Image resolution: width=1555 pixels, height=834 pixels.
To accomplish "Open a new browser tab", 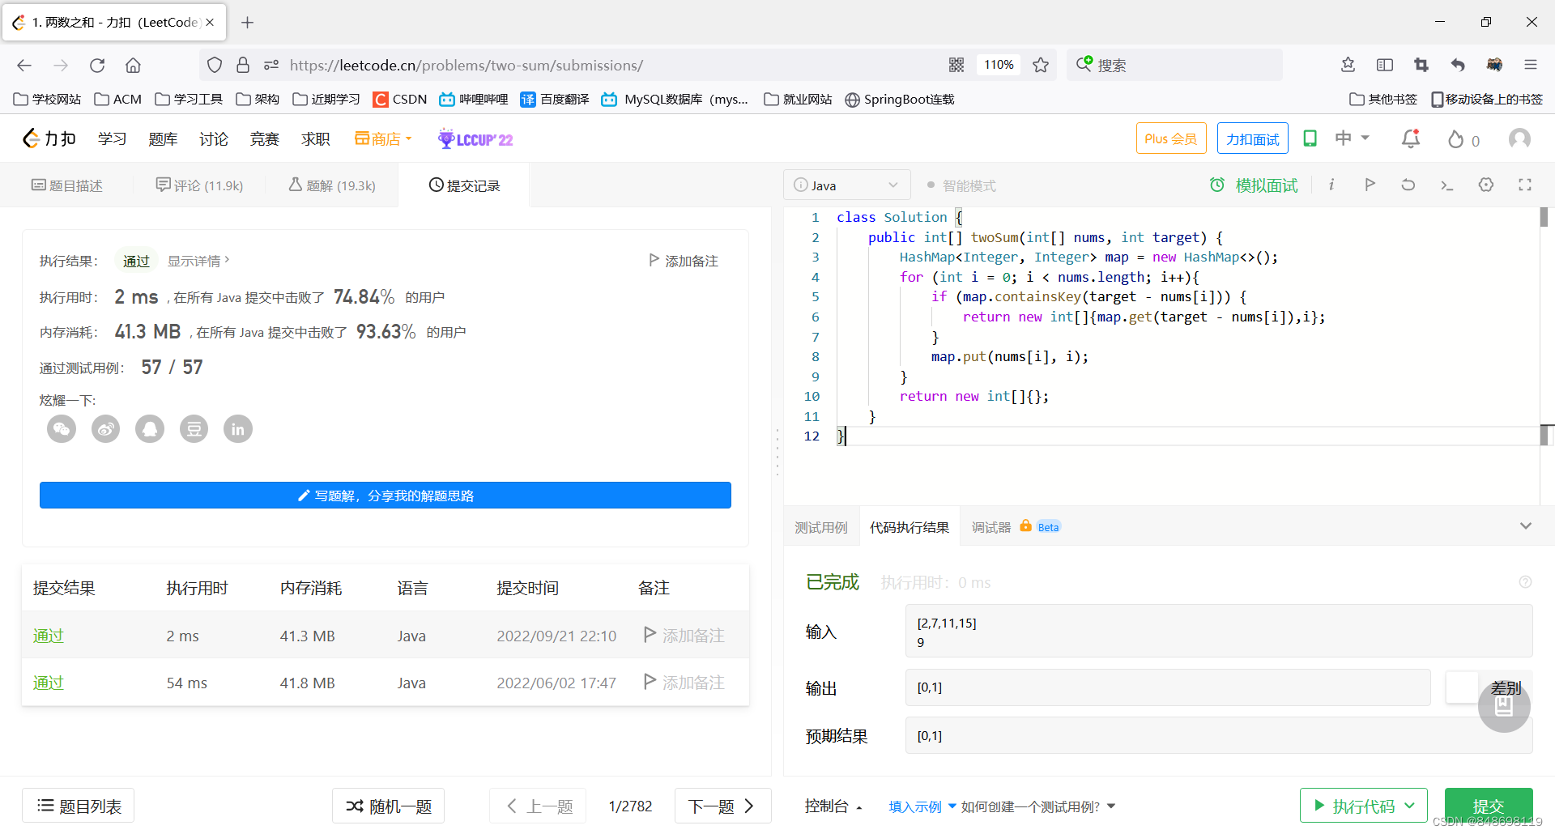I will coord(248,22).
